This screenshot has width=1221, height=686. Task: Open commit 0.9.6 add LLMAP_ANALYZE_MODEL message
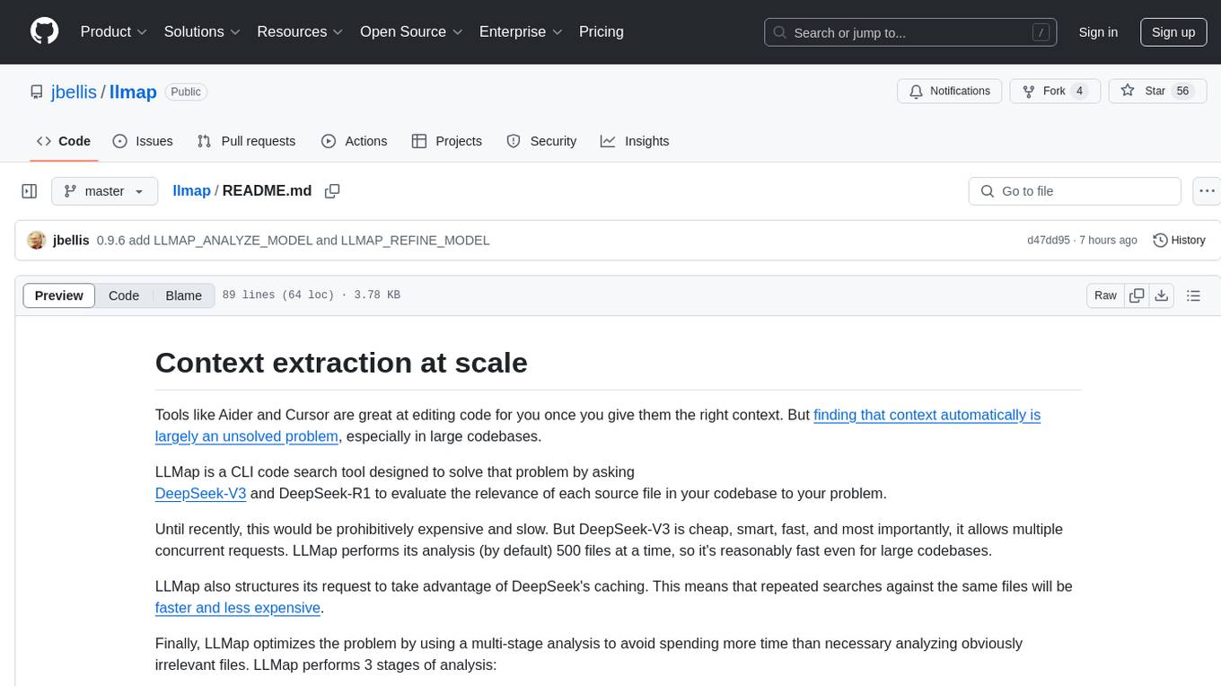coord(293,240)
